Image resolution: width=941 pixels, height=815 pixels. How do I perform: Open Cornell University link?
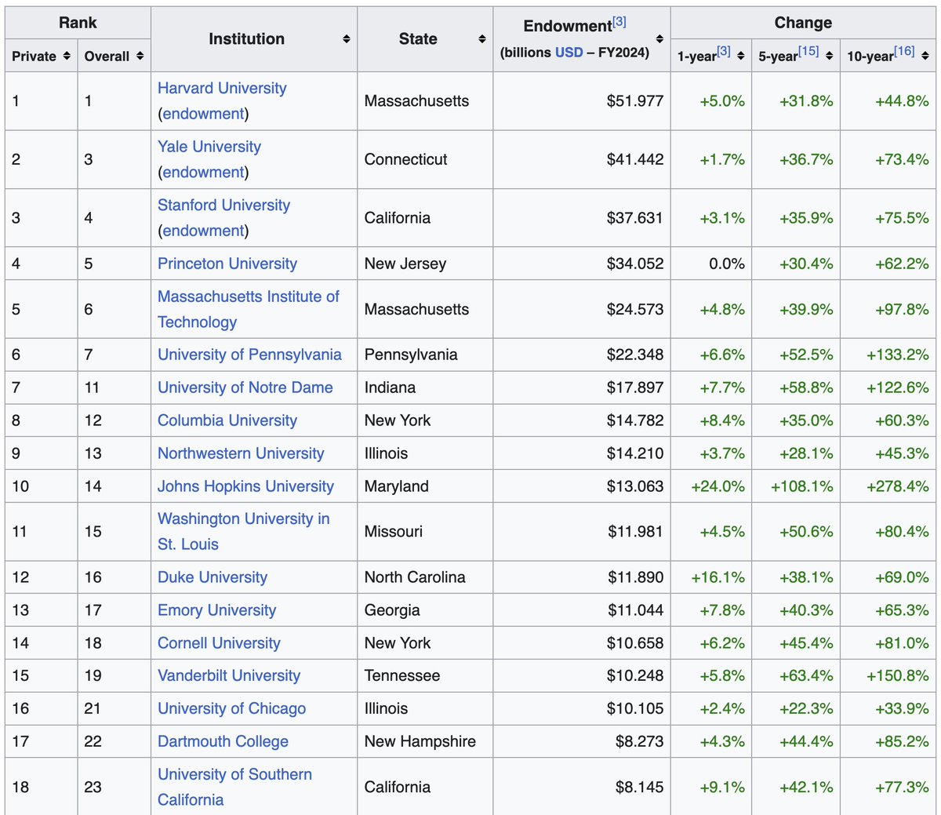tap(219, 643)
